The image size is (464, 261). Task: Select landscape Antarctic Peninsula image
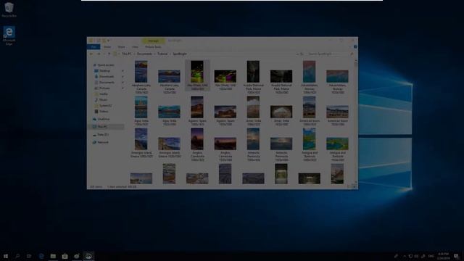[x=281, y=144]
